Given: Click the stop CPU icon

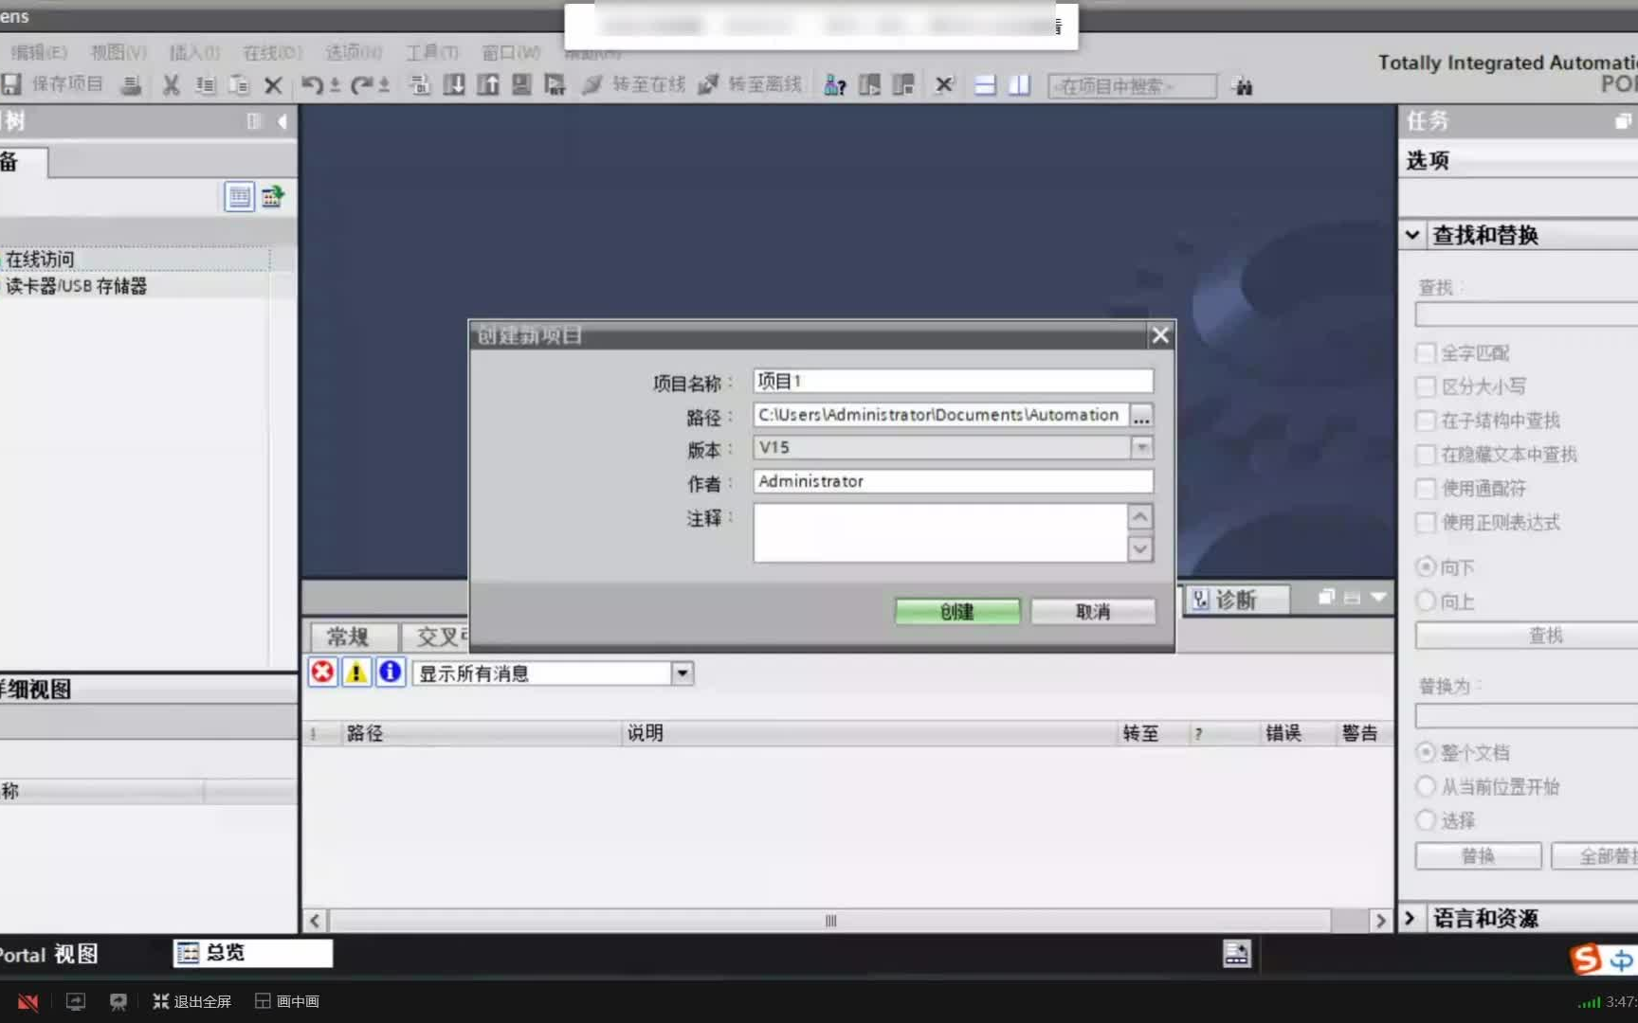Looking at the screenshot, I should tap(903, 85).
